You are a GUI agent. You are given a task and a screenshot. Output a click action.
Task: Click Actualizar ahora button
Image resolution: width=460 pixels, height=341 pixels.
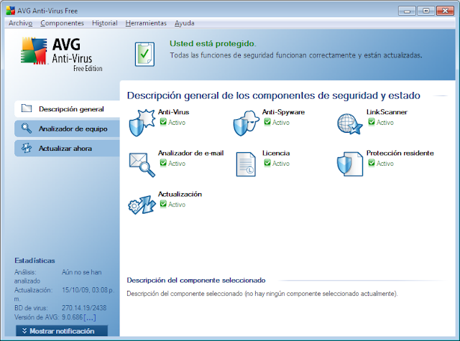[67, 148]
